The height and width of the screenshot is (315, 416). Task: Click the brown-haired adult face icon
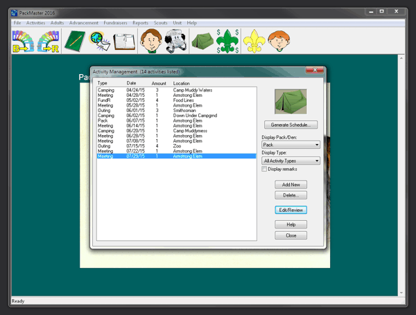[151, 41]
